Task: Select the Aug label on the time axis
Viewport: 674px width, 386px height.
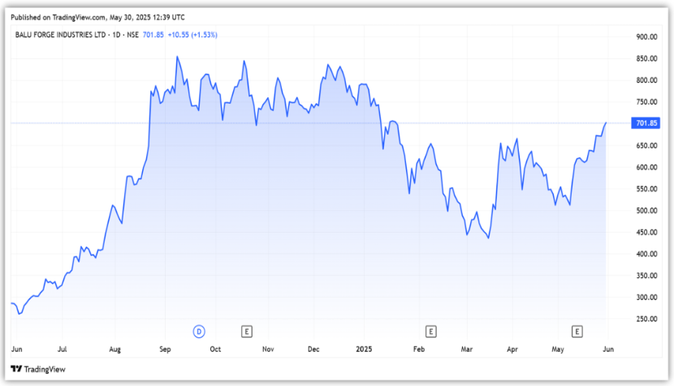Action: [115, 349]
